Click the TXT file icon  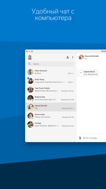click(x=81, y=73)
